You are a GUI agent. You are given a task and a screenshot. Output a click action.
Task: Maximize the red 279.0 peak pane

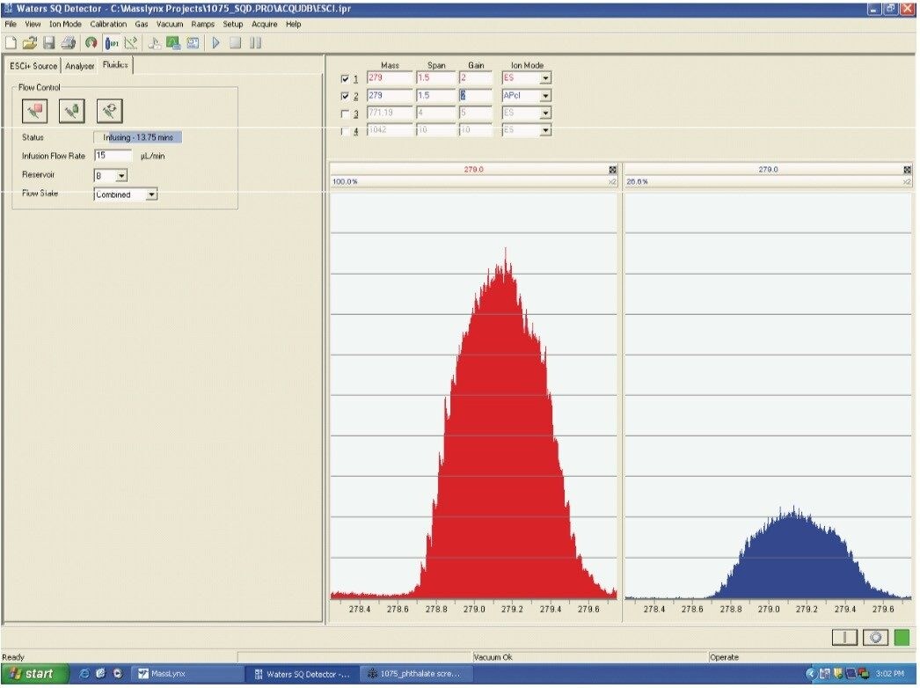coord(612,170)
